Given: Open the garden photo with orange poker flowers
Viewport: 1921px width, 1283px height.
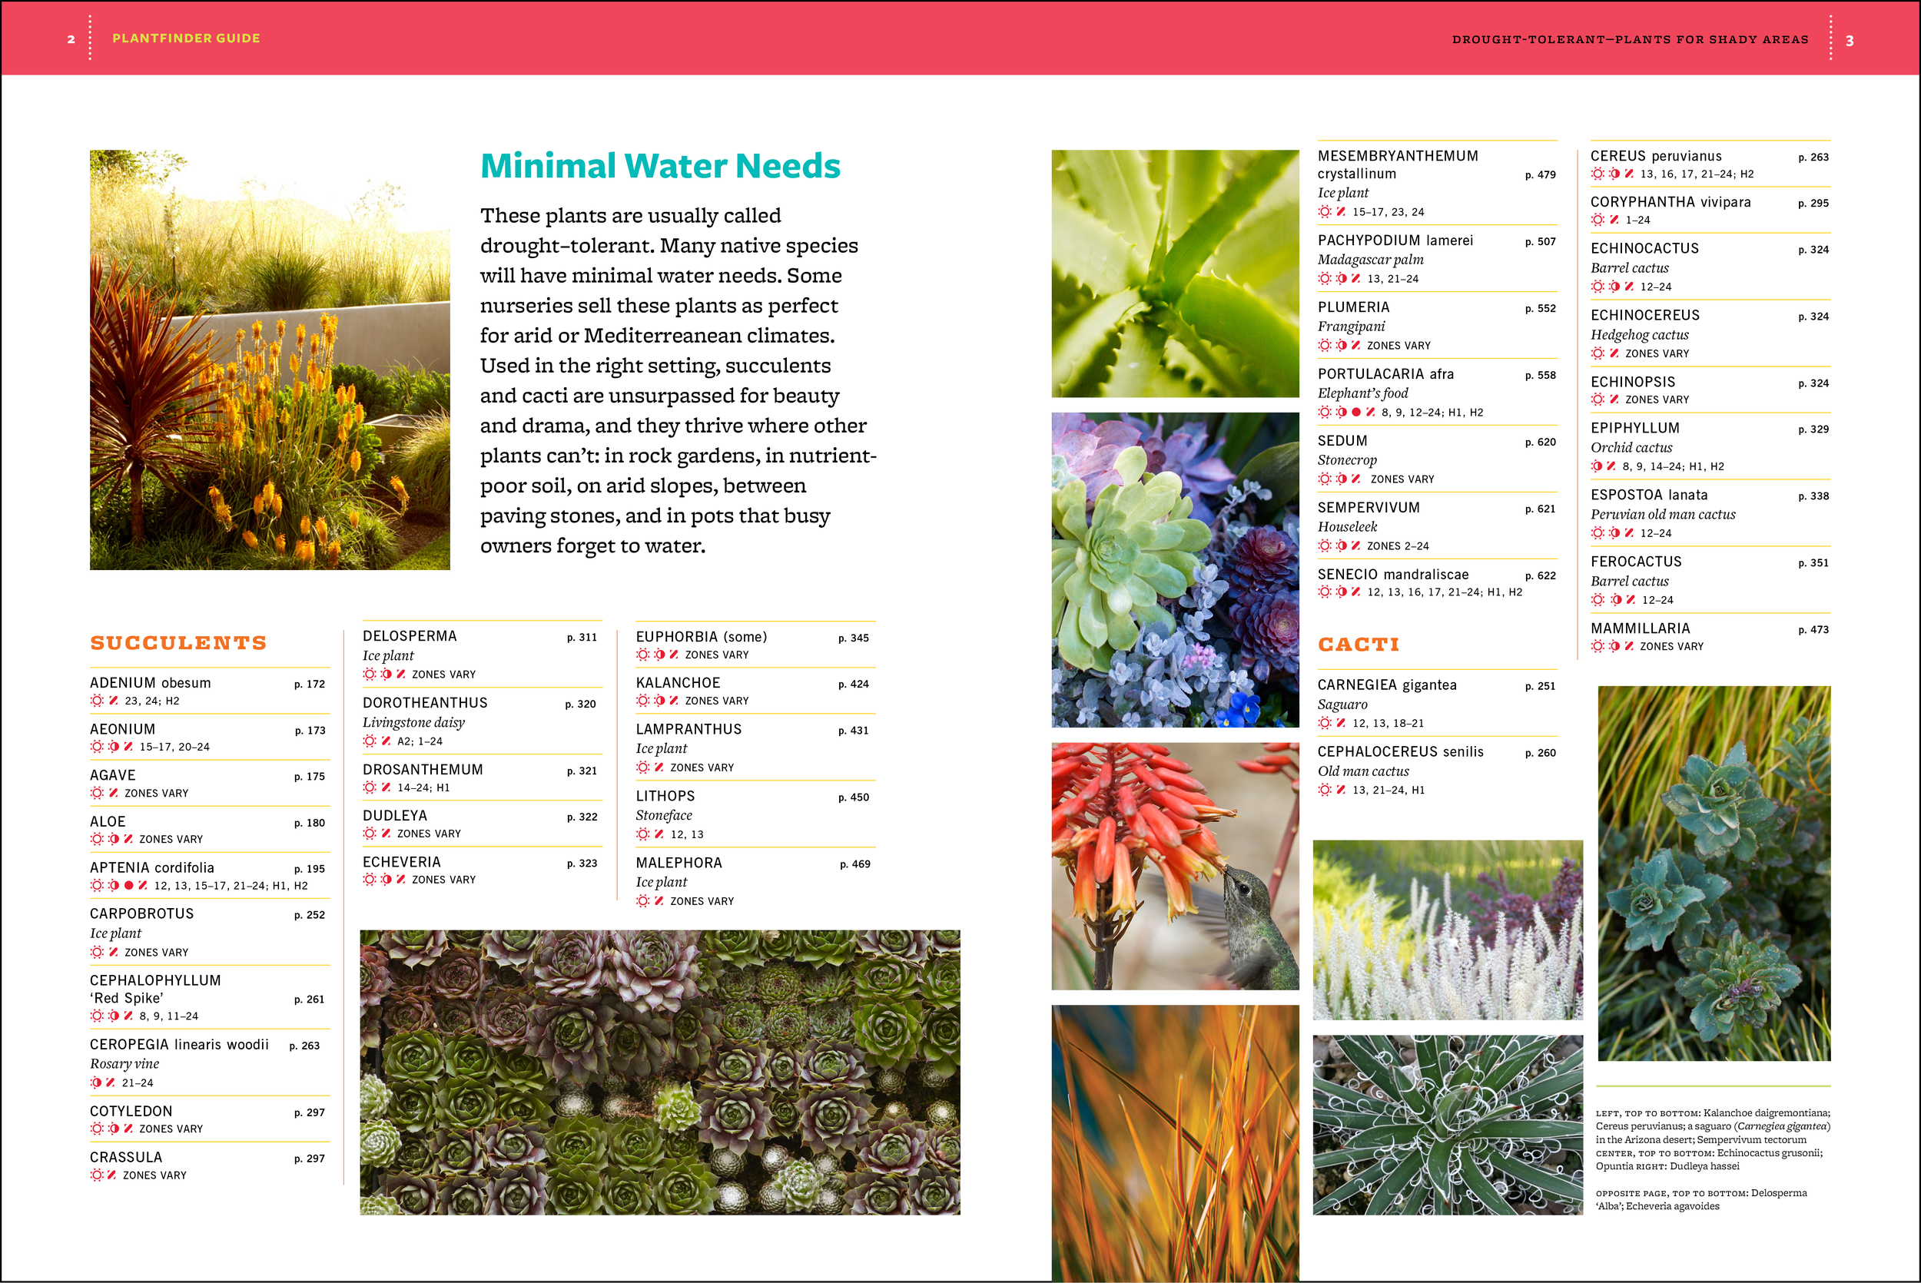Looking at the screenshot, I should [270, 360].
